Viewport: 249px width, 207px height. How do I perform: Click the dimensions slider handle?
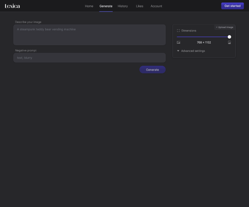coord(229,37)
